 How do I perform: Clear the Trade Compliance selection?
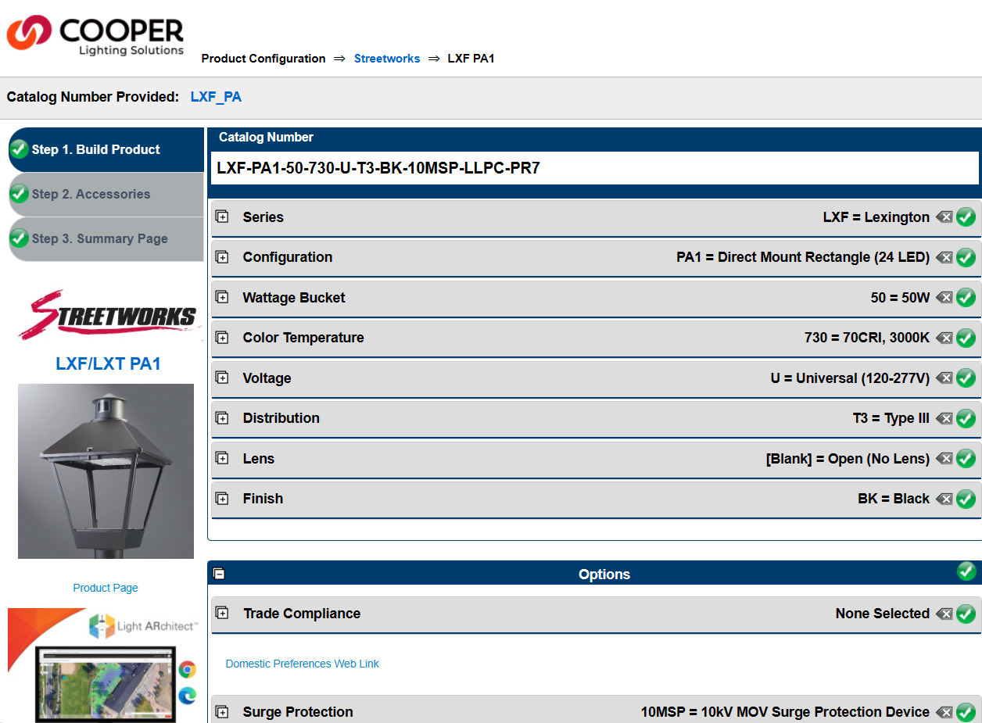(x=944, y=614)
